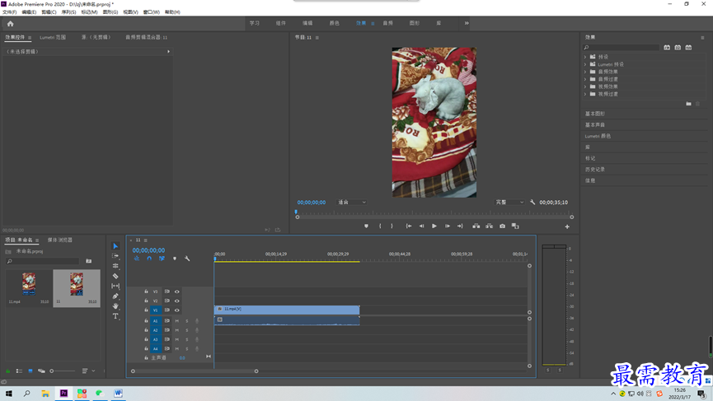Open Program monitor button editor plus

click(567, 226)
